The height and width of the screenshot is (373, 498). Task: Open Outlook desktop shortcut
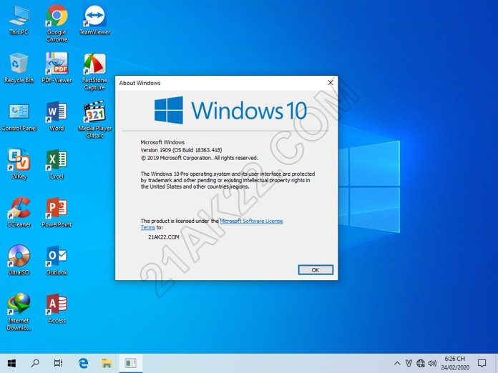57,260
